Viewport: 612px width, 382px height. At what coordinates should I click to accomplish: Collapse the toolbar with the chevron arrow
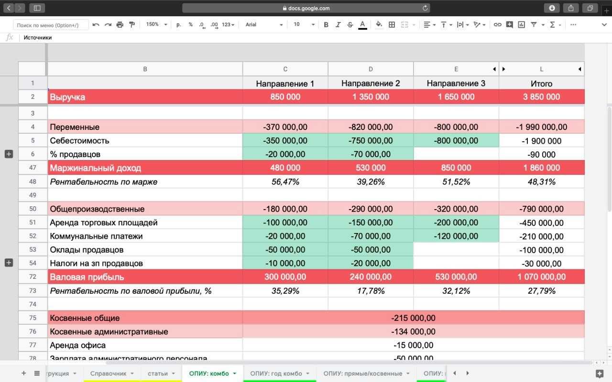604,24
